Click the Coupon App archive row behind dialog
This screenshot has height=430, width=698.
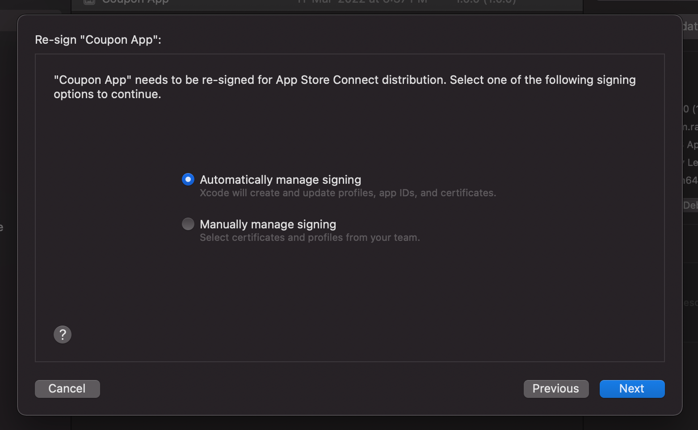coord(327,3)
